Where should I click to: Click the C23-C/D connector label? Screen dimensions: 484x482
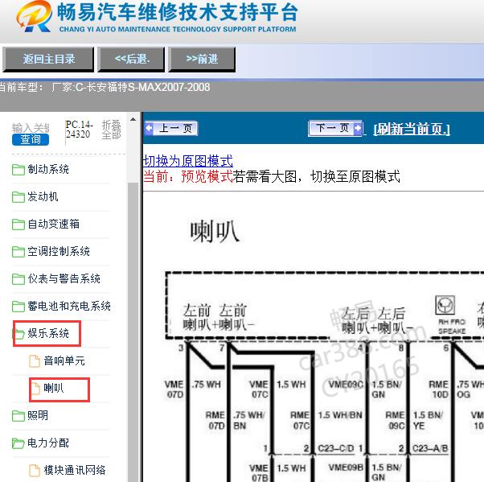tap(336, 448)
